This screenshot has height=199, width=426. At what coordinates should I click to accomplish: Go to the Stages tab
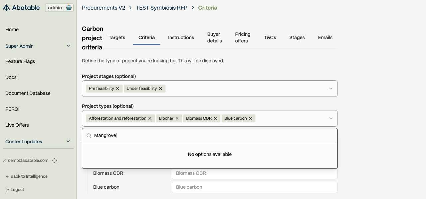[297, 37]
